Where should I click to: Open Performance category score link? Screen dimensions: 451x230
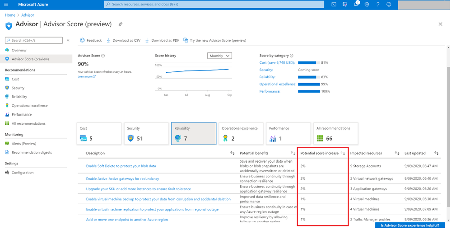[x=270, y=91]
